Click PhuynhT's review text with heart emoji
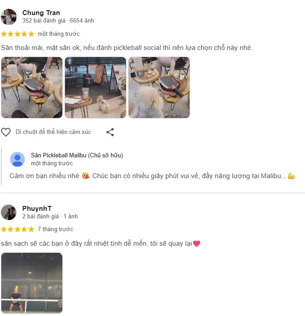 point(101,244)
